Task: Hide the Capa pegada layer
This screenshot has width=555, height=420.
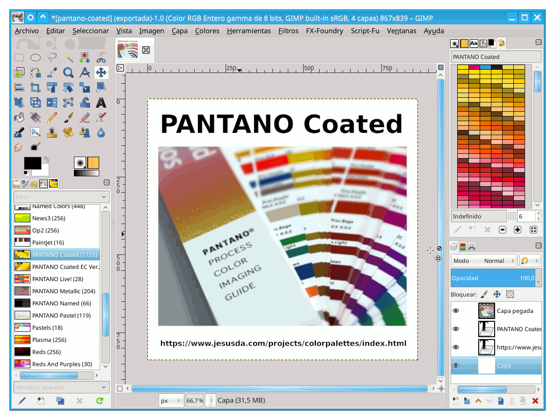Action: tap(456, 311)
